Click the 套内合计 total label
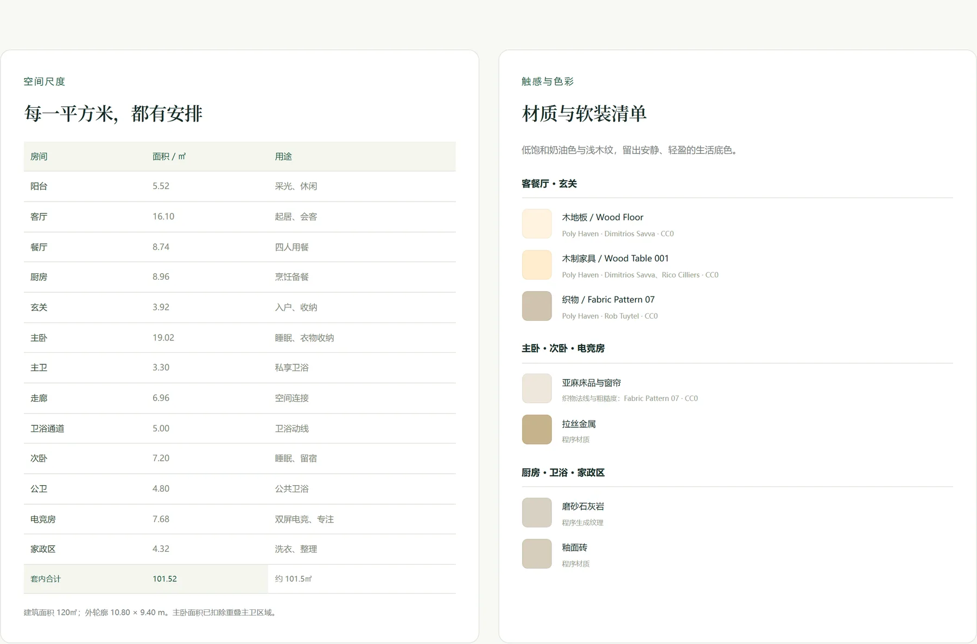The height and width of the screenshot is (644, 977). 46,579
